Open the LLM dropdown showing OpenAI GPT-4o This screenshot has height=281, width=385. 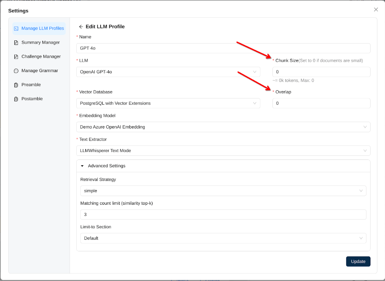(x=168, y=72)
